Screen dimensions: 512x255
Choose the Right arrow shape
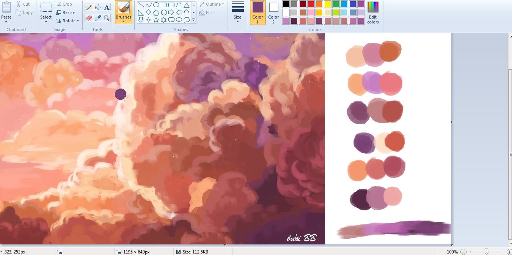(171, 12)
